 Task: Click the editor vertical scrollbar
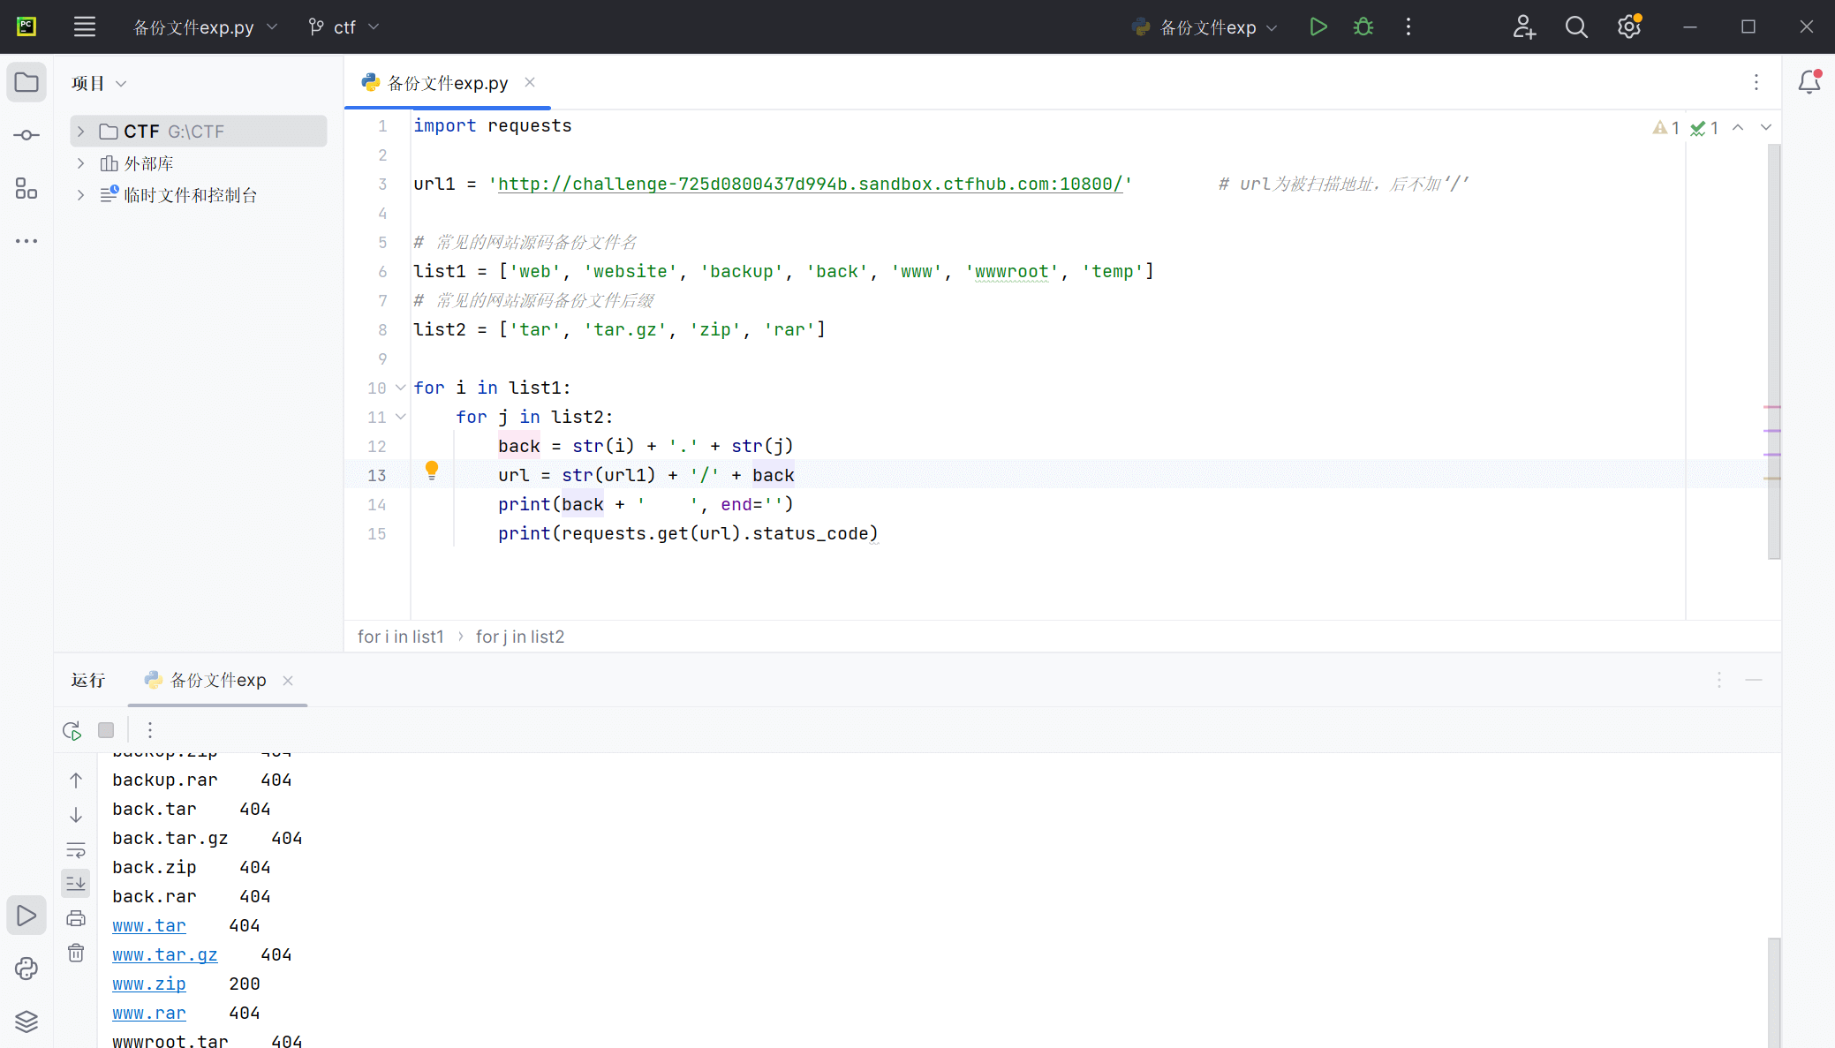point(1774,351)
